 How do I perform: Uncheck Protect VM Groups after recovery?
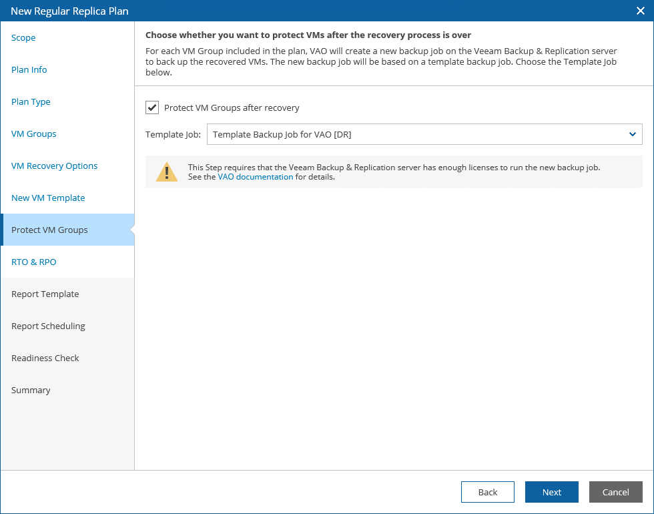tap(152, 107)
